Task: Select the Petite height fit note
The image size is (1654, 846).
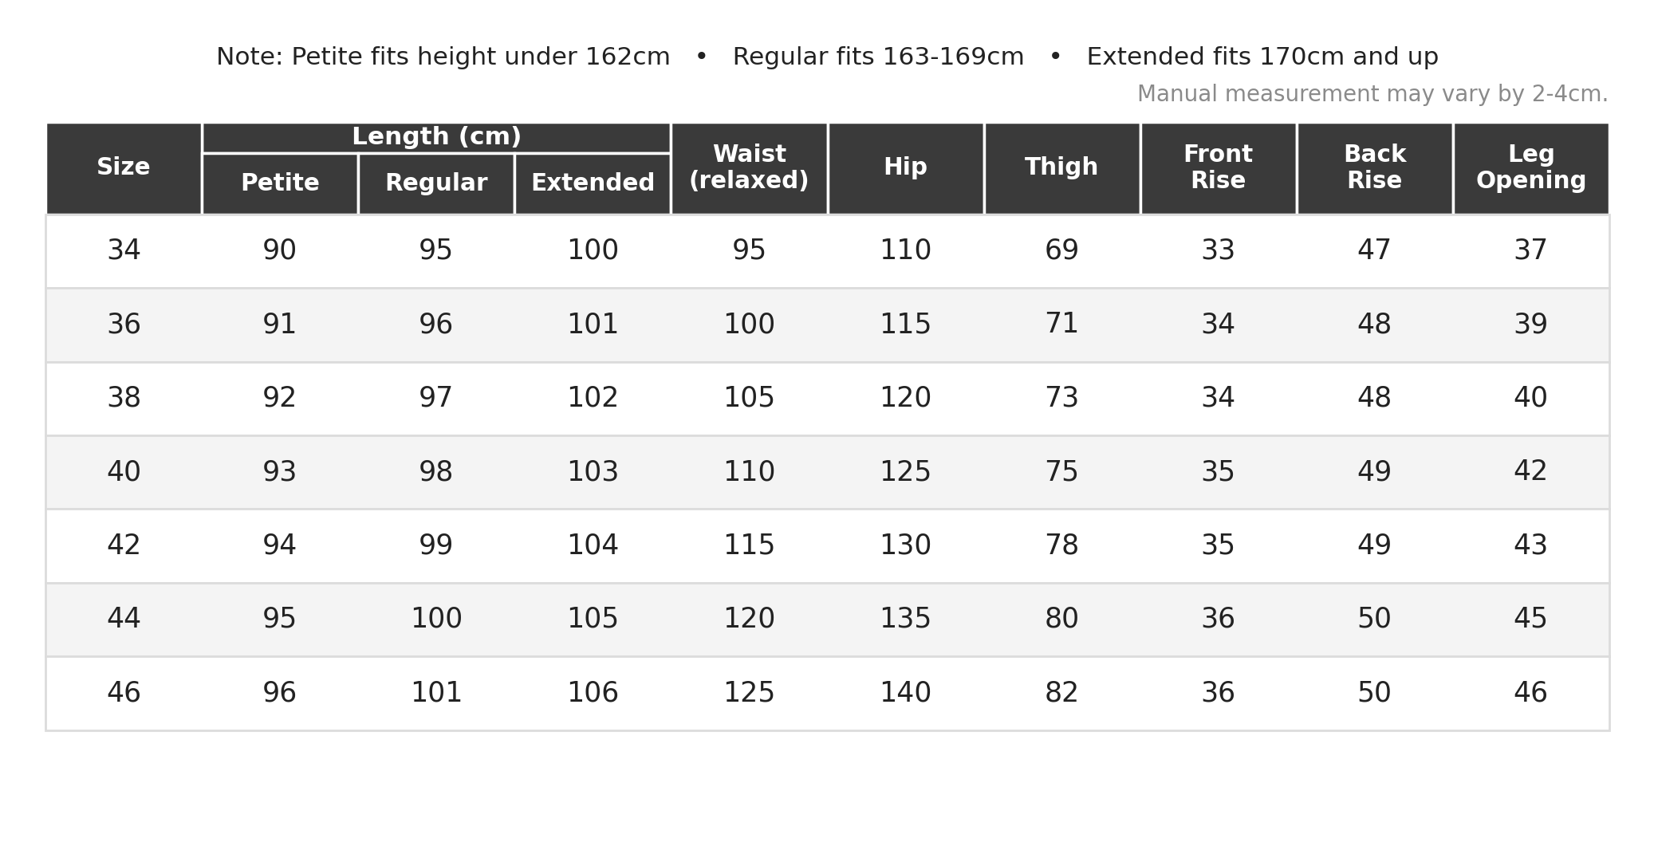Action: pyautogui.click(x=481, y=57)
